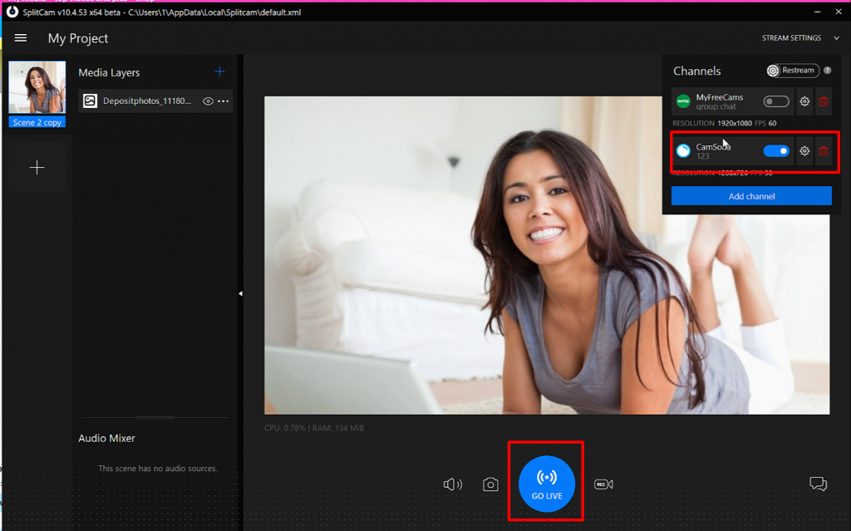Screen dimensions: 851x531
Task: Expand the Stream Settings dropdown
Action: tap(800, 38)
